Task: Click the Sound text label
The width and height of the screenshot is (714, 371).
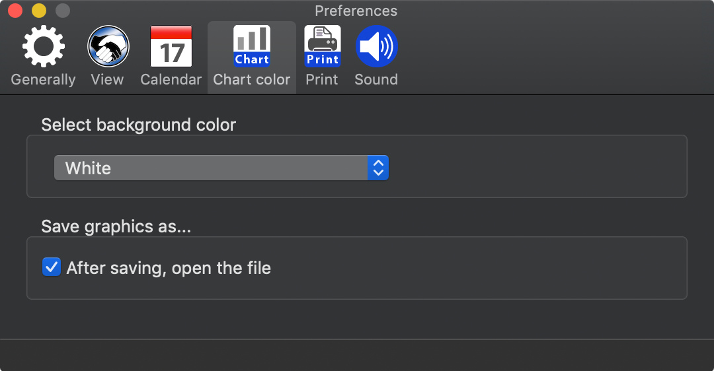Action: point(377,80)
